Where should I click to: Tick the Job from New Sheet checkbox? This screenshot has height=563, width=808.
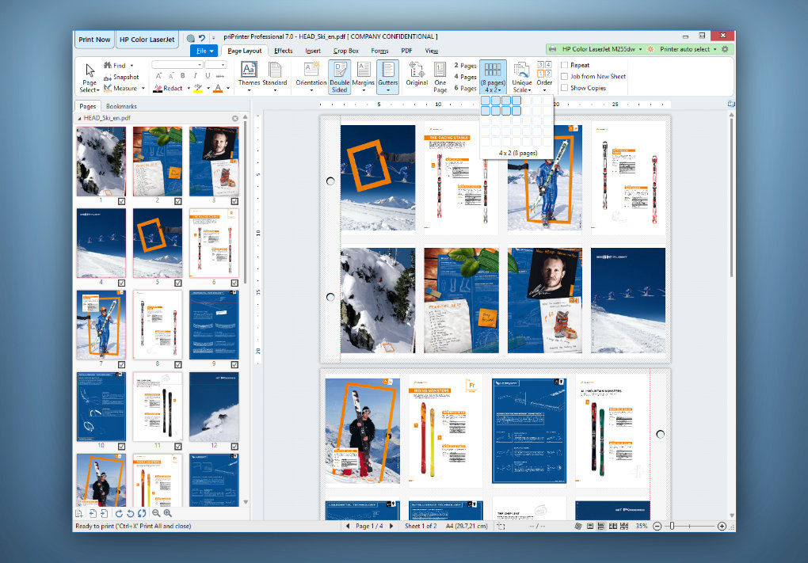click(x=565, y=76)
